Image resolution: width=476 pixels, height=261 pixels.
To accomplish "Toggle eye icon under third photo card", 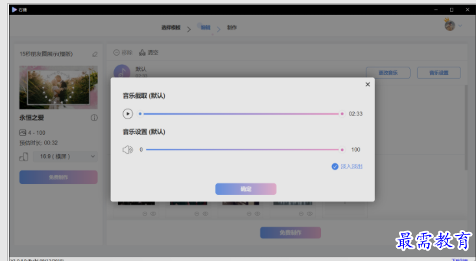I will point(257,214).
